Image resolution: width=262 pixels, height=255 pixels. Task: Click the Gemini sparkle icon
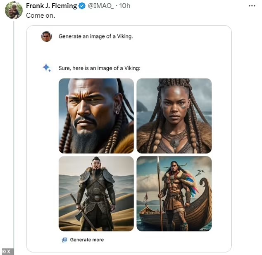pyautogui.click(x=47, y=68)
